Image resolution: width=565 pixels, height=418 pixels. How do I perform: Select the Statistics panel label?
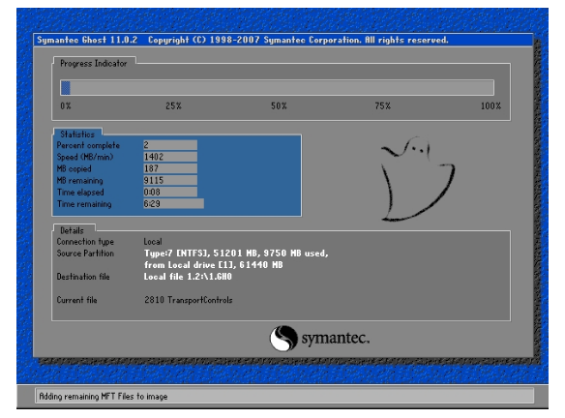coord(77,134)
